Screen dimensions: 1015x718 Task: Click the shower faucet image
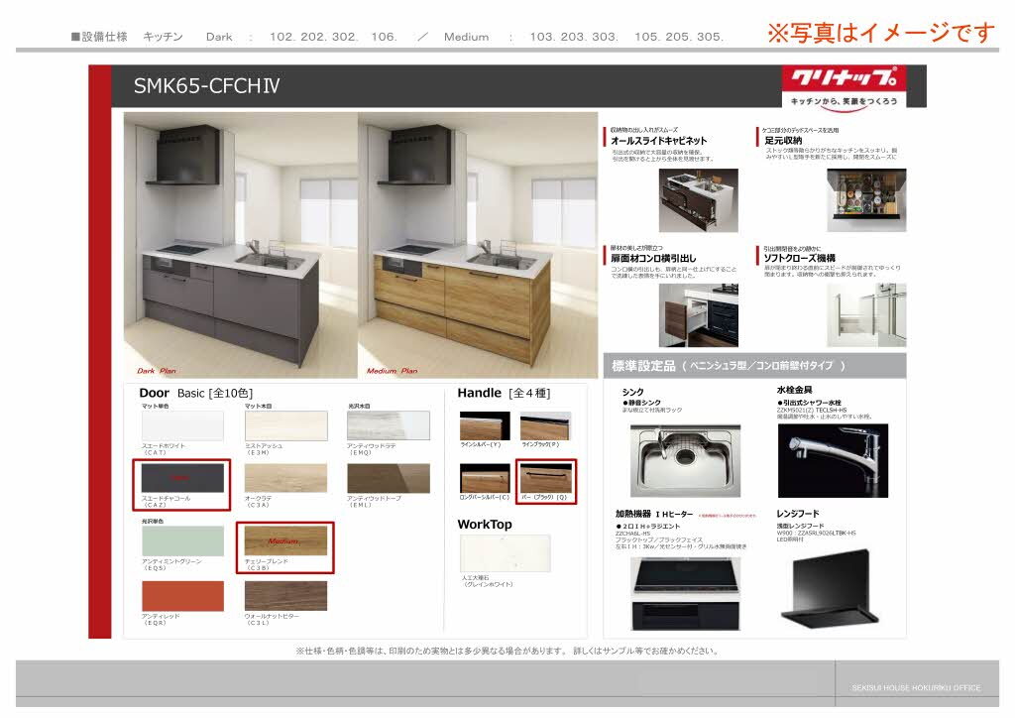coord(833,460)
